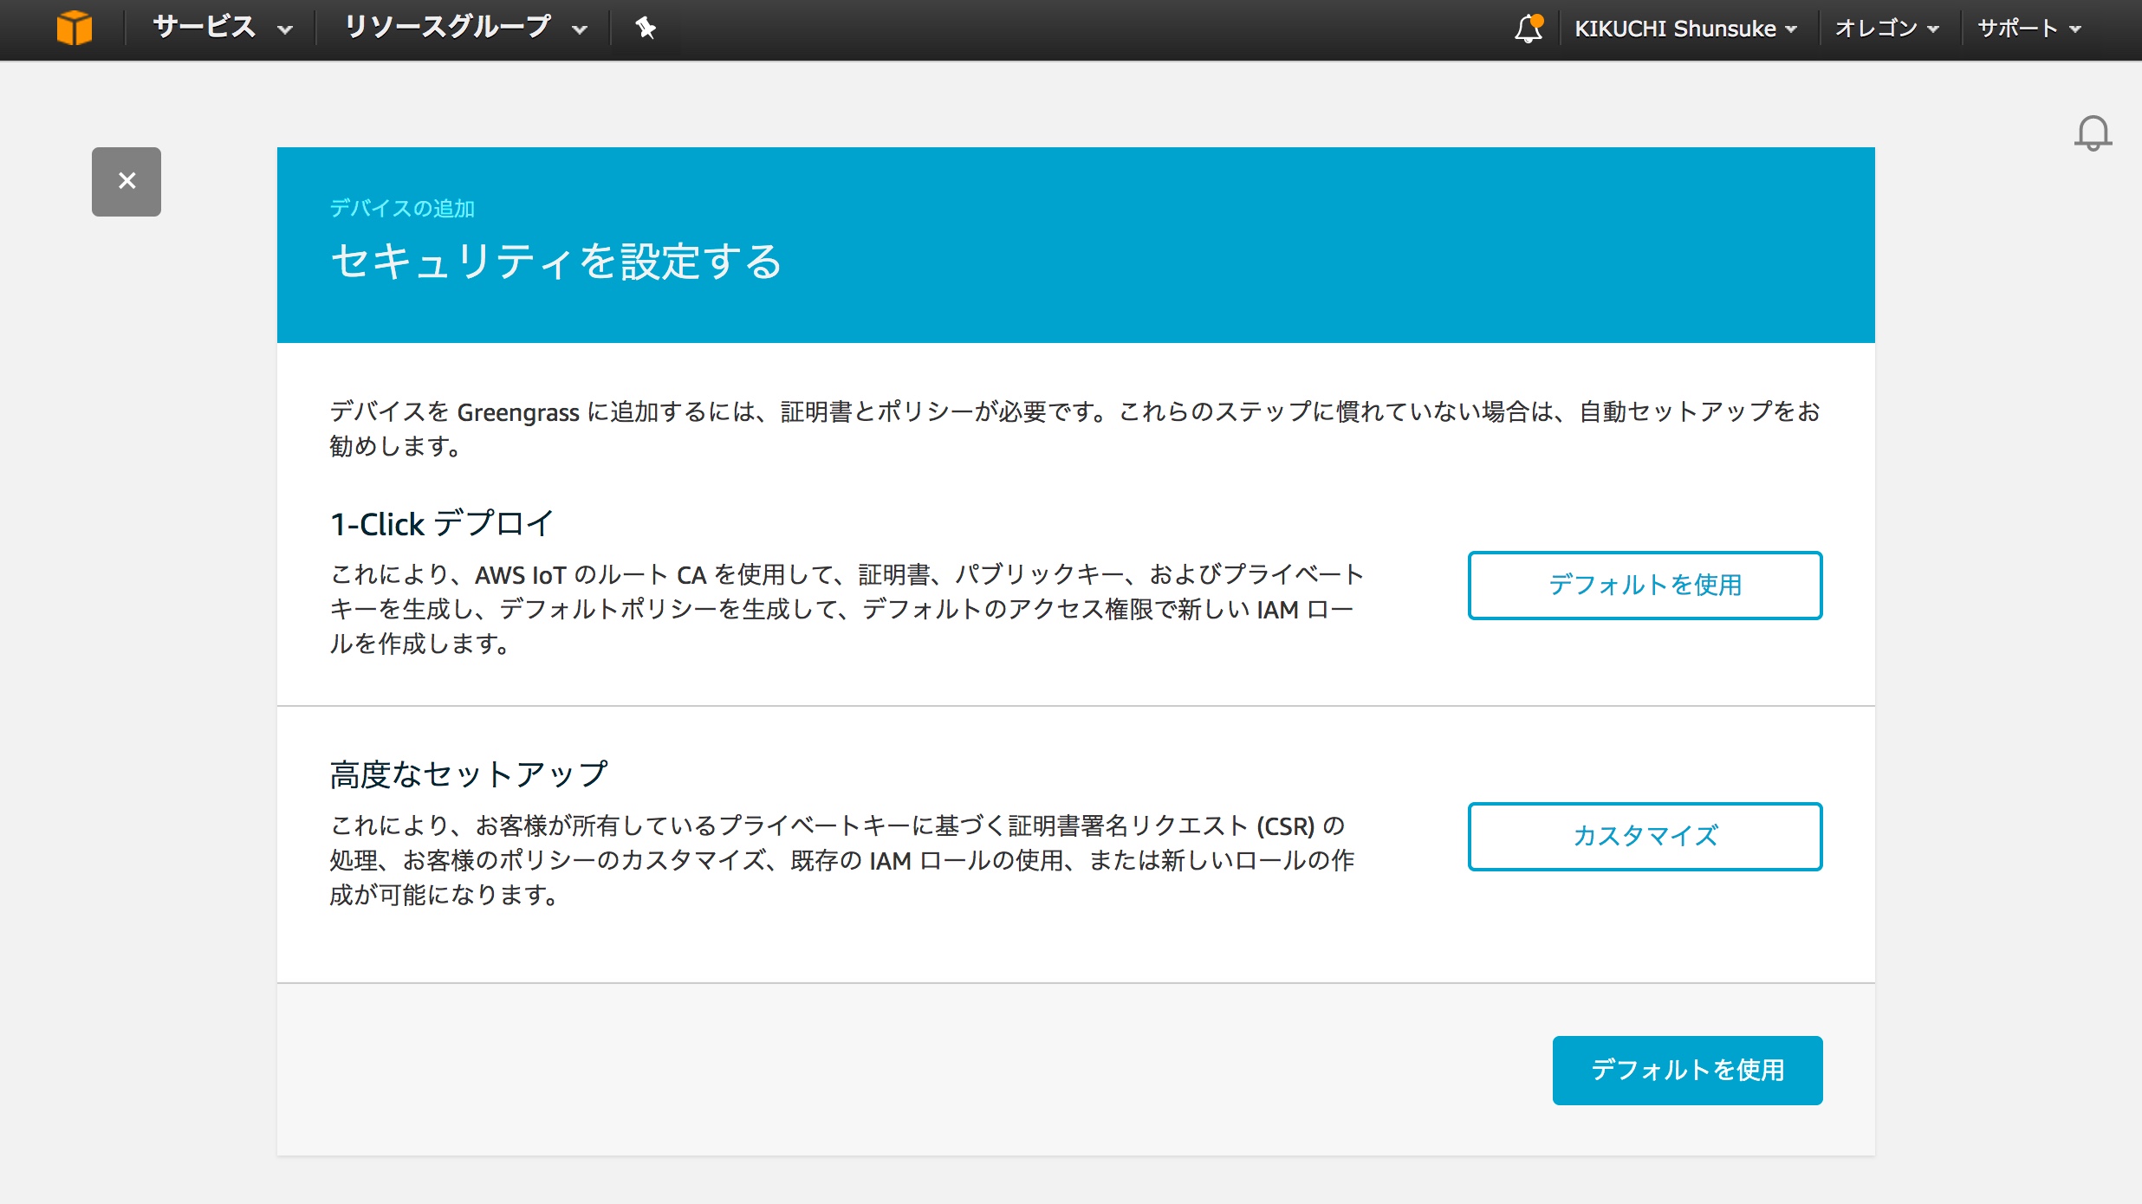Click the solid blue デフォルトを使用 button

1687,1071
